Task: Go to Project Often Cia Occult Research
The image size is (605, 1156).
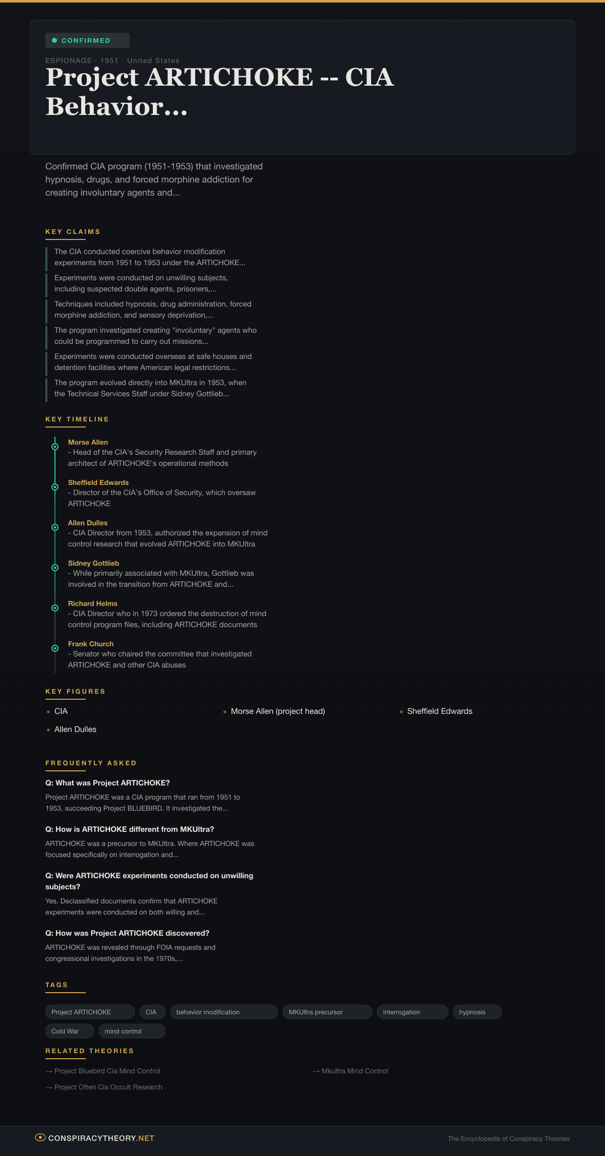Action: point(108,1087)
